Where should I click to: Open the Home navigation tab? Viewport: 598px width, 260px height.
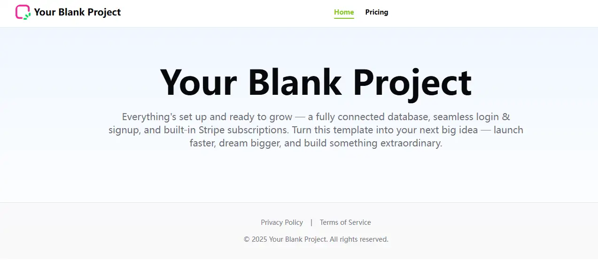click(x=344, y=12)
